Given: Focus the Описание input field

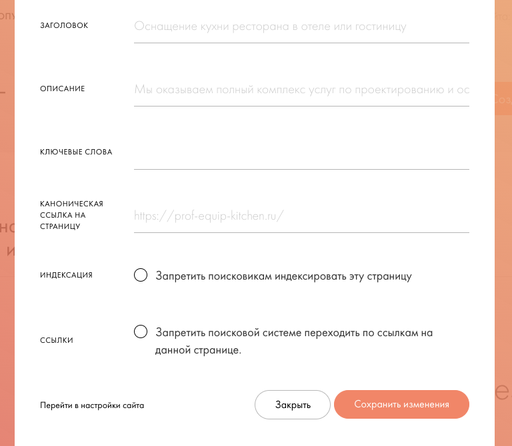Looking at the screenshot, I should point(301,89).
